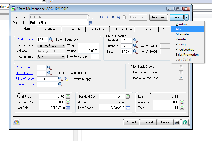Open the green help question icon
212x141 pixels.
click(x=184, y=122)
